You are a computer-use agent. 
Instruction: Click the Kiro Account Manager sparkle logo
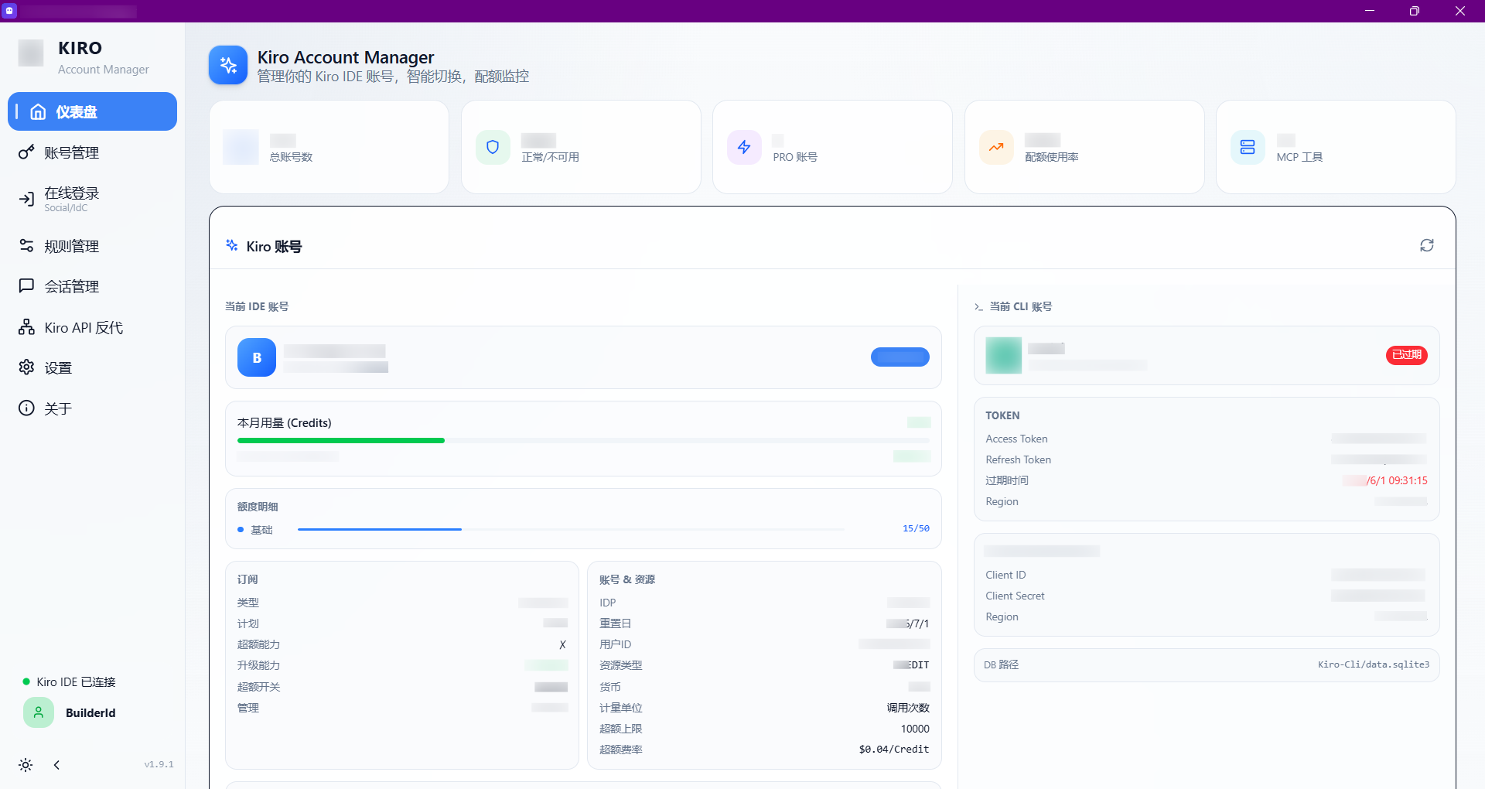(228, 65)
